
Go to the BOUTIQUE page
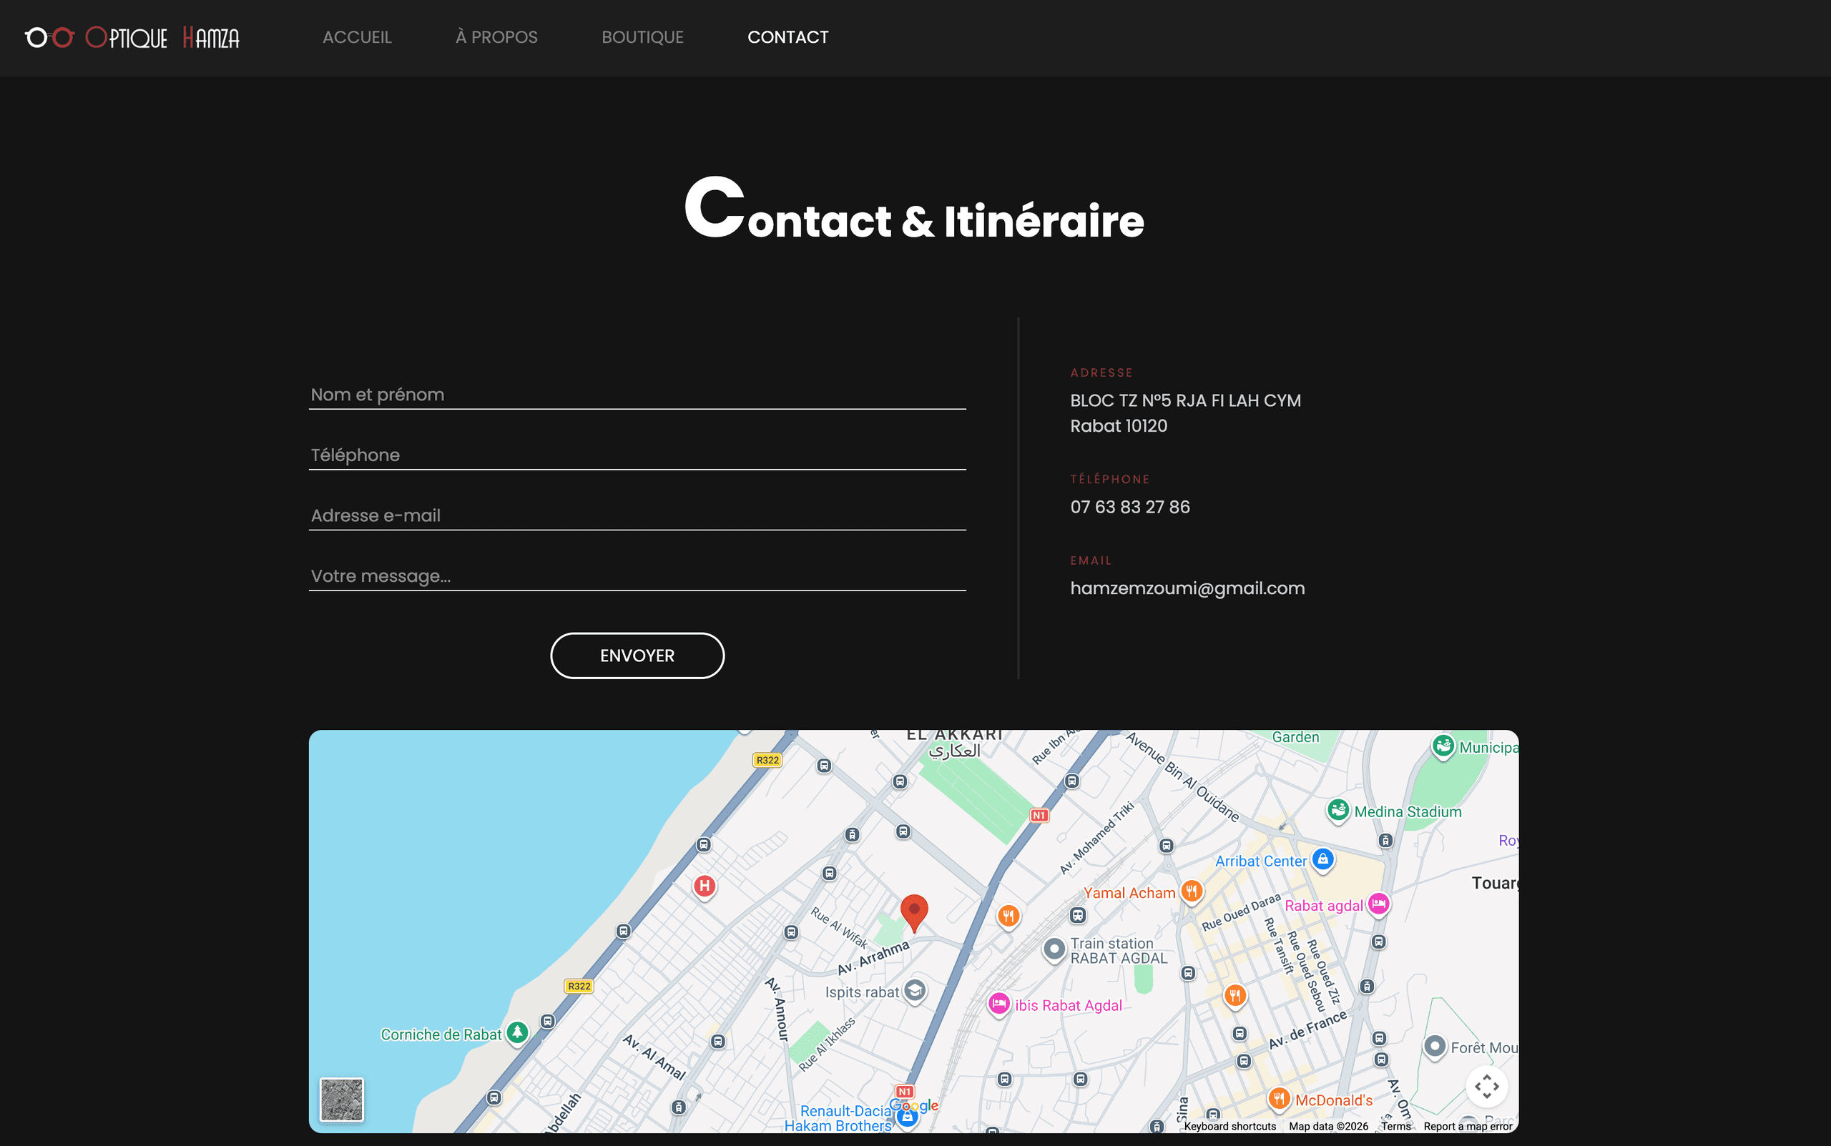tap(642, 37)
